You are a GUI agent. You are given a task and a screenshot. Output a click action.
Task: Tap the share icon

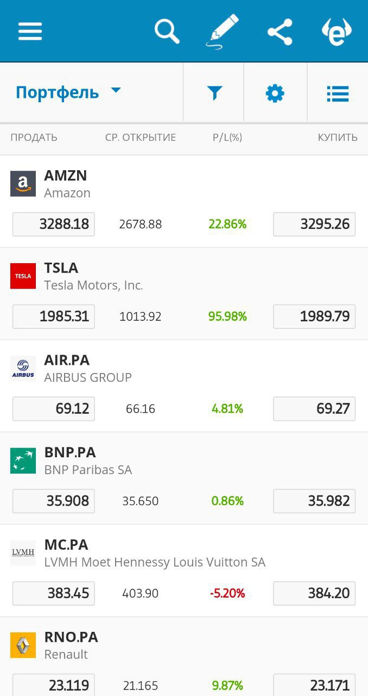click(x=280, y=32)
